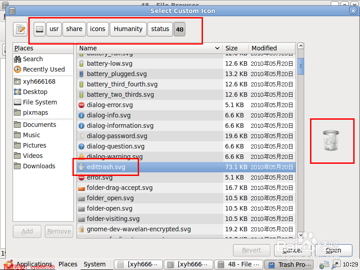Select folder-visiting.svg file

coord(186,219)
